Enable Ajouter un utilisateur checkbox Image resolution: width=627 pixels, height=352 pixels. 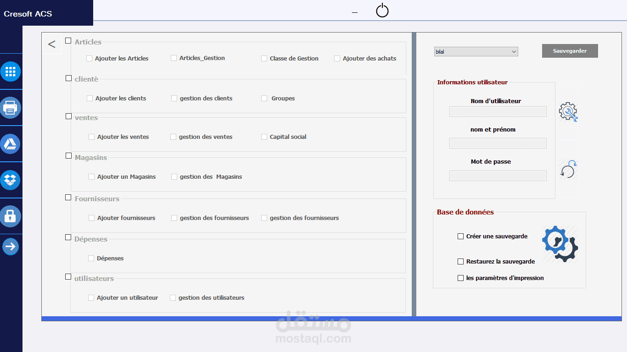pos(91,298)
